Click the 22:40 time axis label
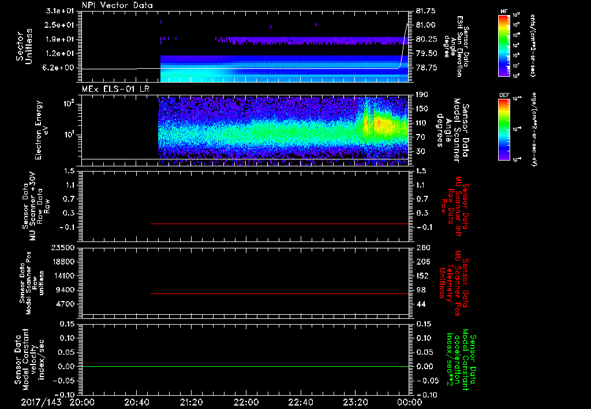Viewport: 591px width, 409px height. click(300, 402)
